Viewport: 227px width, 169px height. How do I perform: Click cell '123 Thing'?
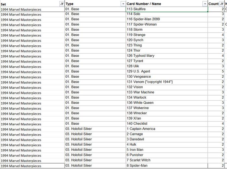tap(167, 45)
